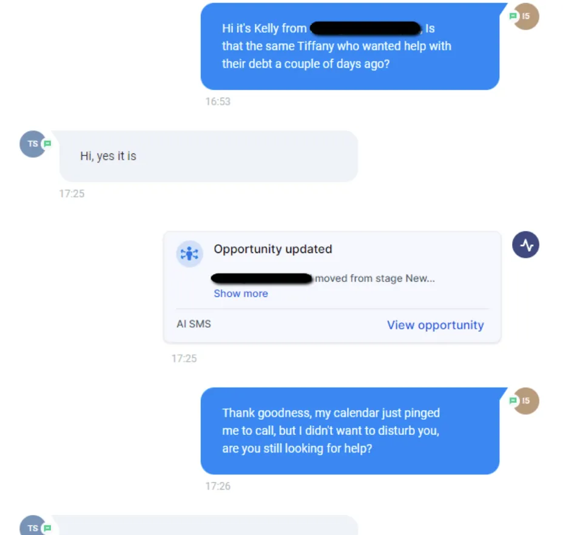563x535 pixels.
Task: Click the activity pulse icon beside Opportunity updated
Action: point(525,244)
